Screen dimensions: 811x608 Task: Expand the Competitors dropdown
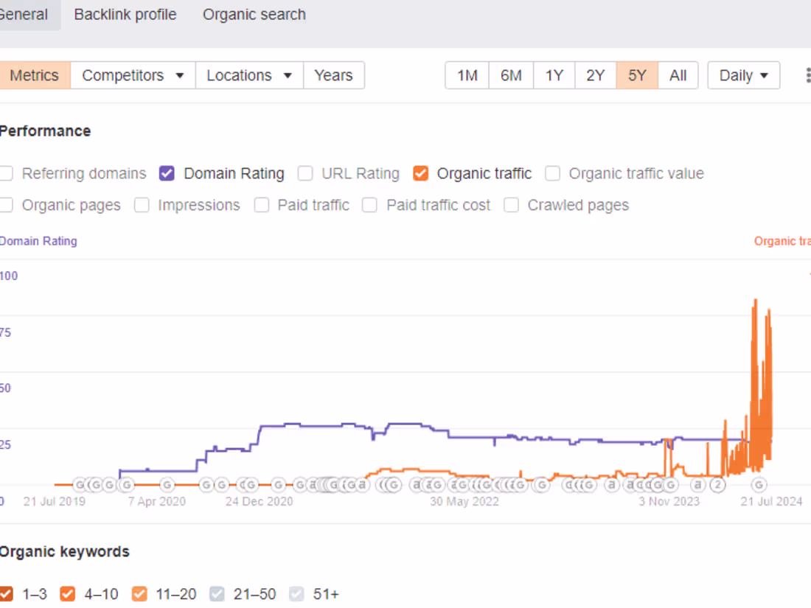pyautogui.click(x=133, y=75)
